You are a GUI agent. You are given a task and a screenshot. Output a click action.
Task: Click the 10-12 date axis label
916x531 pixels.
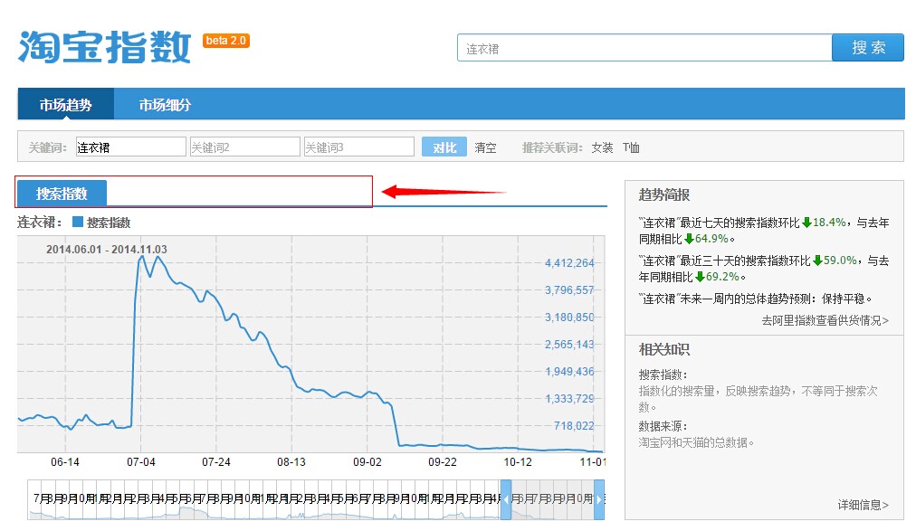518,462
